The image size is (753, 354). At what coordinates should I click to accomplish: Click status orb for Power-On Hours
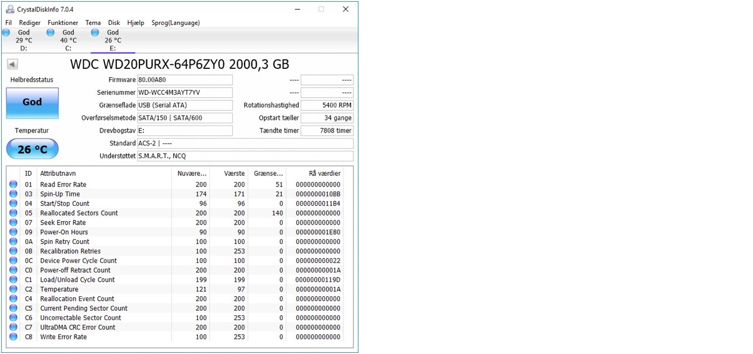pos(13,232)
